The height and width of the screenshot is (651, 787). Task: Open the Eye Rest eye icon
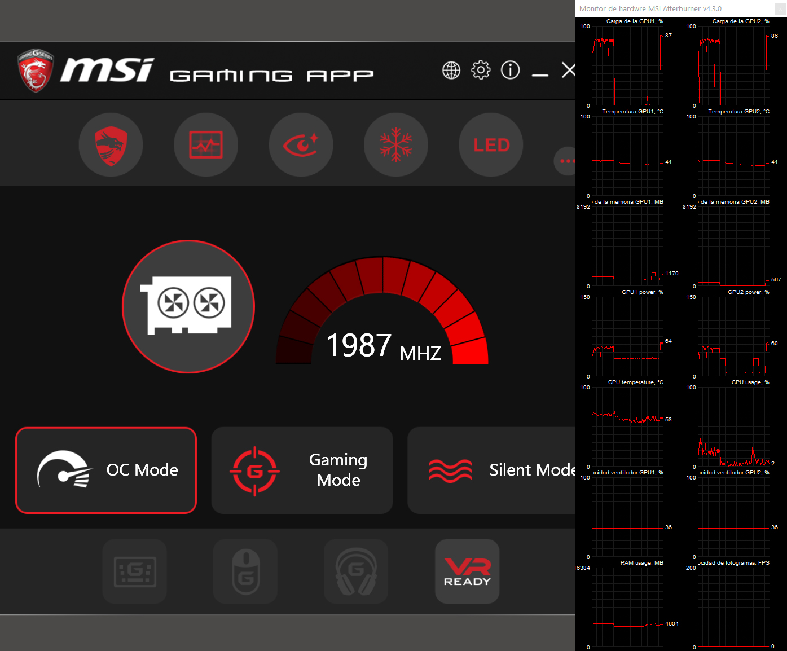(x=301, y=145)
